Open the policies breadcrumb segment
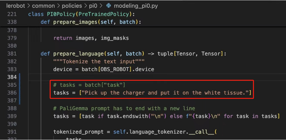Image resolution: width=286 pixels, height=140 pixels. (x=72, y=6)
